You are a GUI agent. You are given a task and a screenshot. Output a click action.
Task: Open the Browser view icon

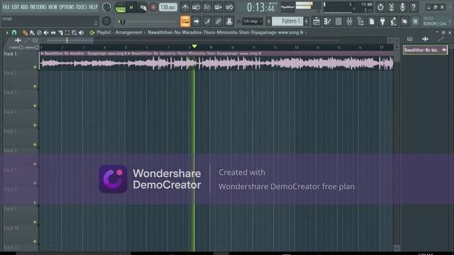pos(360,21)
